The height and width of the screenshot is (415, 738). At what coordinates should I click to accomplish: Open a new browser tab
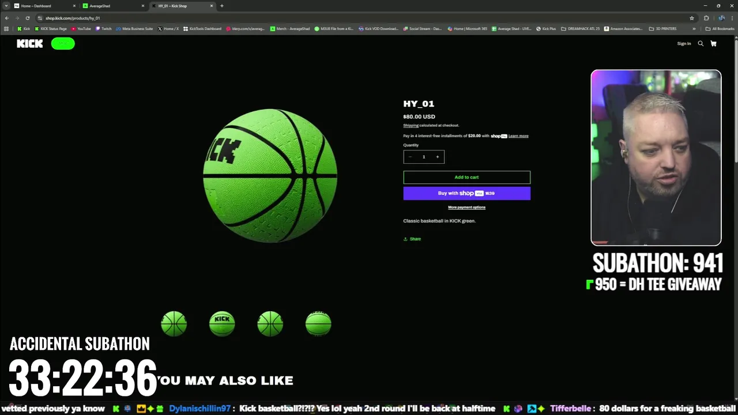tap(222, 6)
